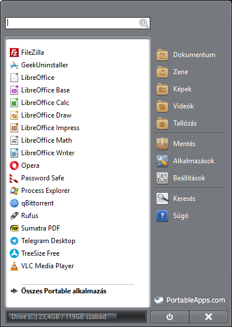The height and width of the screenshot is (327, 232).
Task: Open Telegram Desktop paper plane icon
Action: point(14,241)
